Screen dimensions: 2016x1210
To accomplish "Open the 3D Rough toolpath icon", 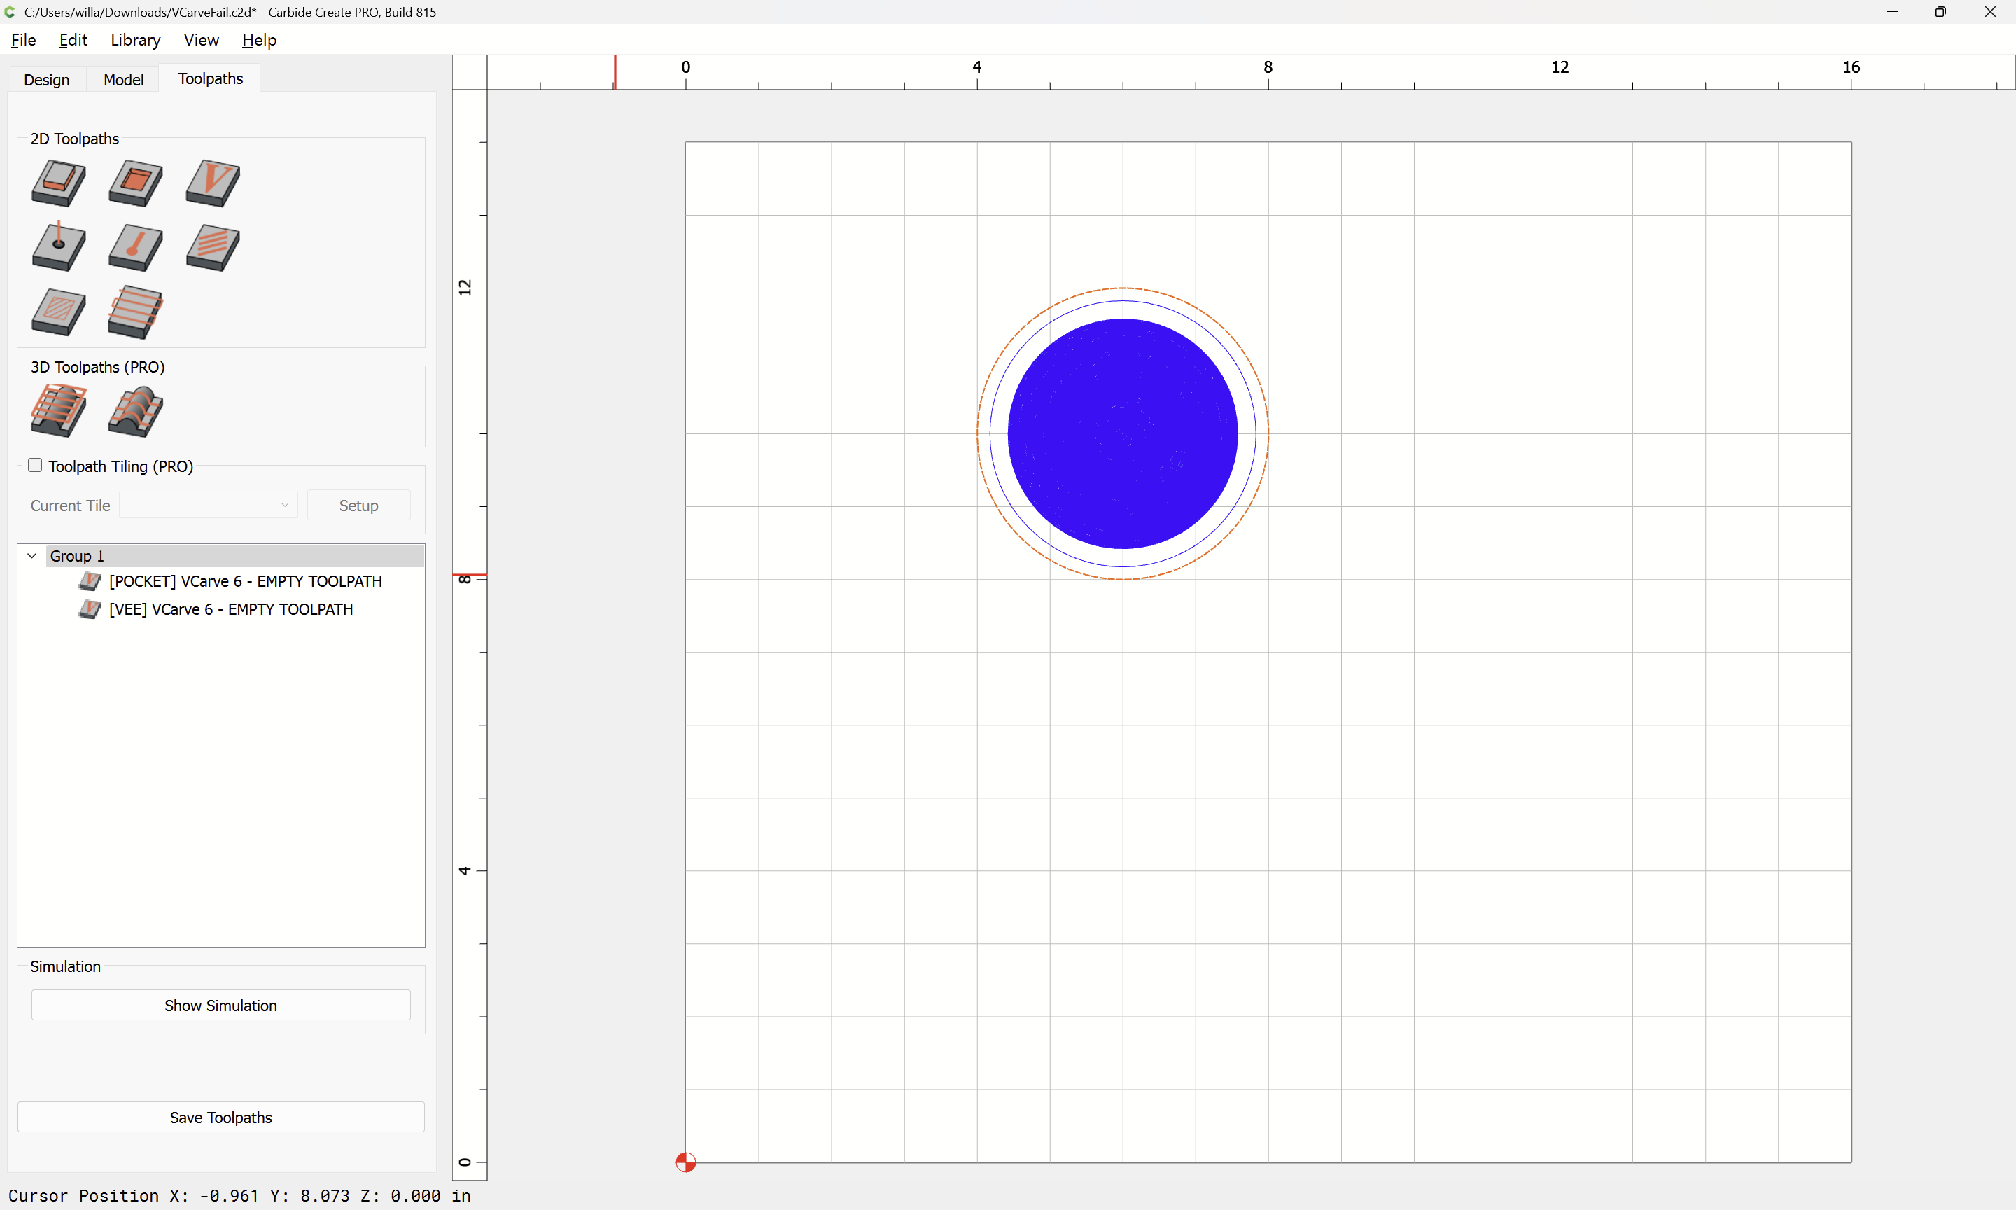I will coord(59,410).
